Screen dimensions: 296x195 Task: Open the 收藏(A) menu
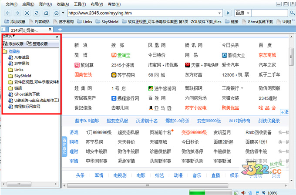pos(63,4)
